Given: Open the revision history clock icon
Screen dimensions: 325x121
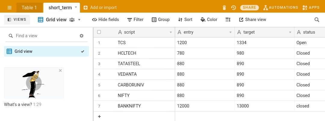Looking at the screenshot, I should 234,8.
